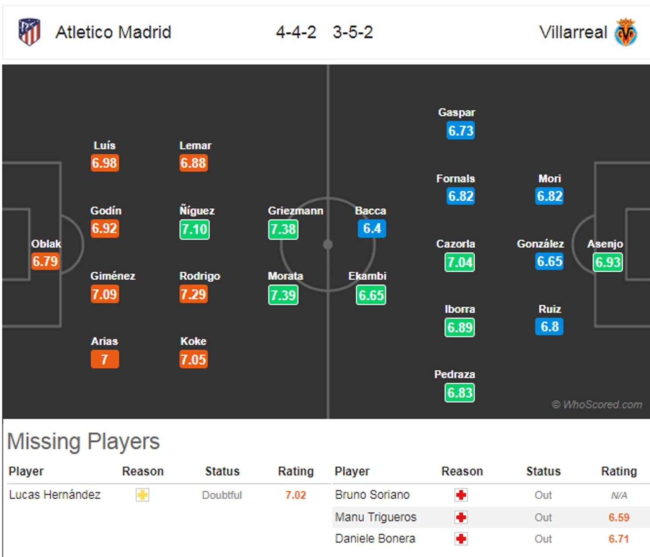Click Manu Trigueros red injury icon
Image resolution: width=650 pixels, height=557 pixels.
click(x=461, y=517)
